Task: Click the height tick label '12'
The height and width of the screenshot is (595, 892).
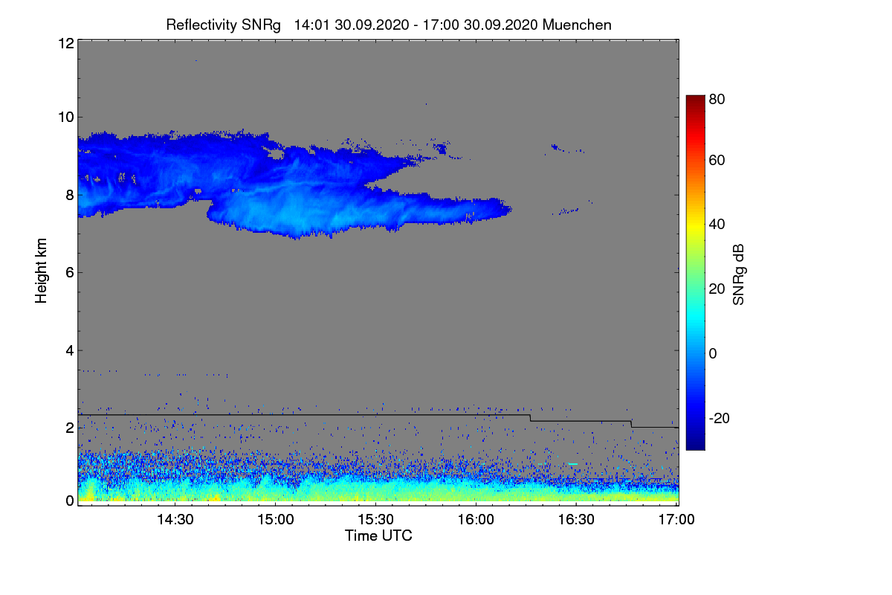Action: 65,43
